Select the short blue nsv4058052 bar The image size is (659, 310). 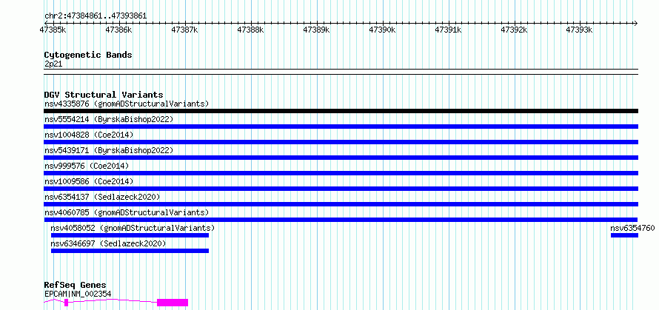130,235
